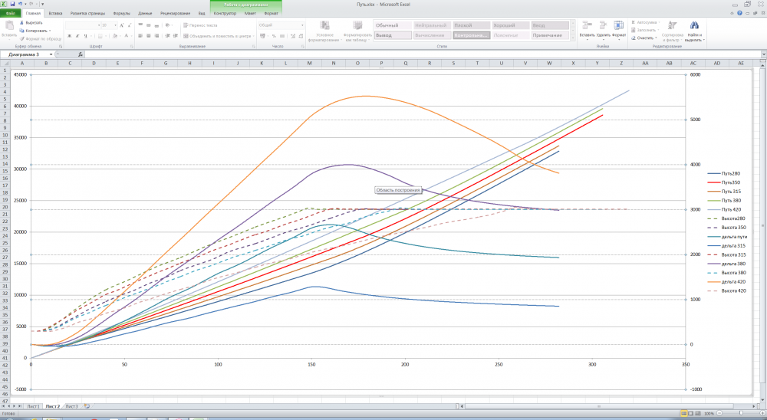Click the Save icon in quick access toolbar

click(13, 4)
